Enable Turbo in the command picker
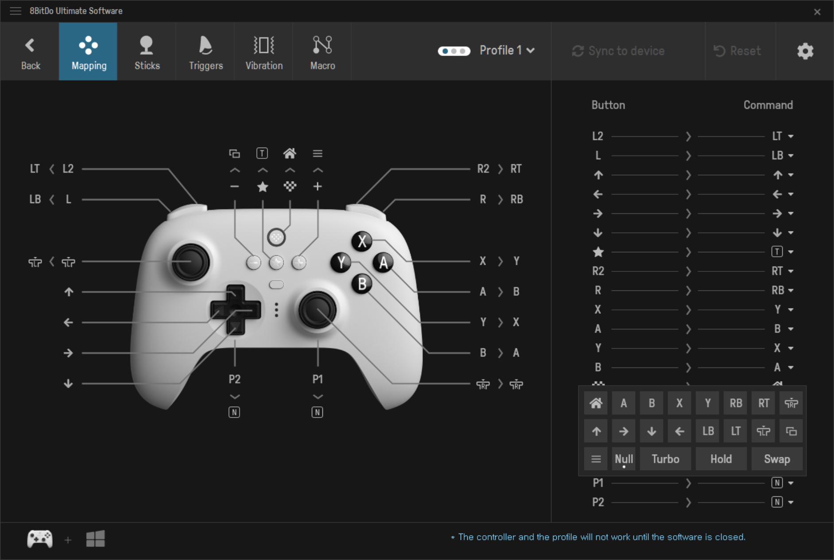 point(665,459)
